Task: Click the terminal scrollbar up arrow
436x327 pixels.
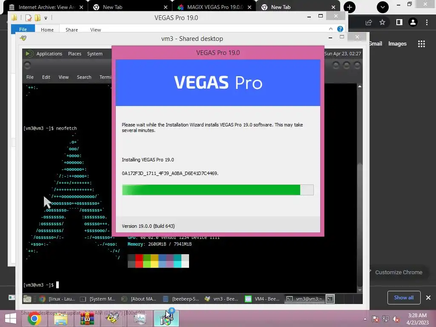Action: coord(360,86)
